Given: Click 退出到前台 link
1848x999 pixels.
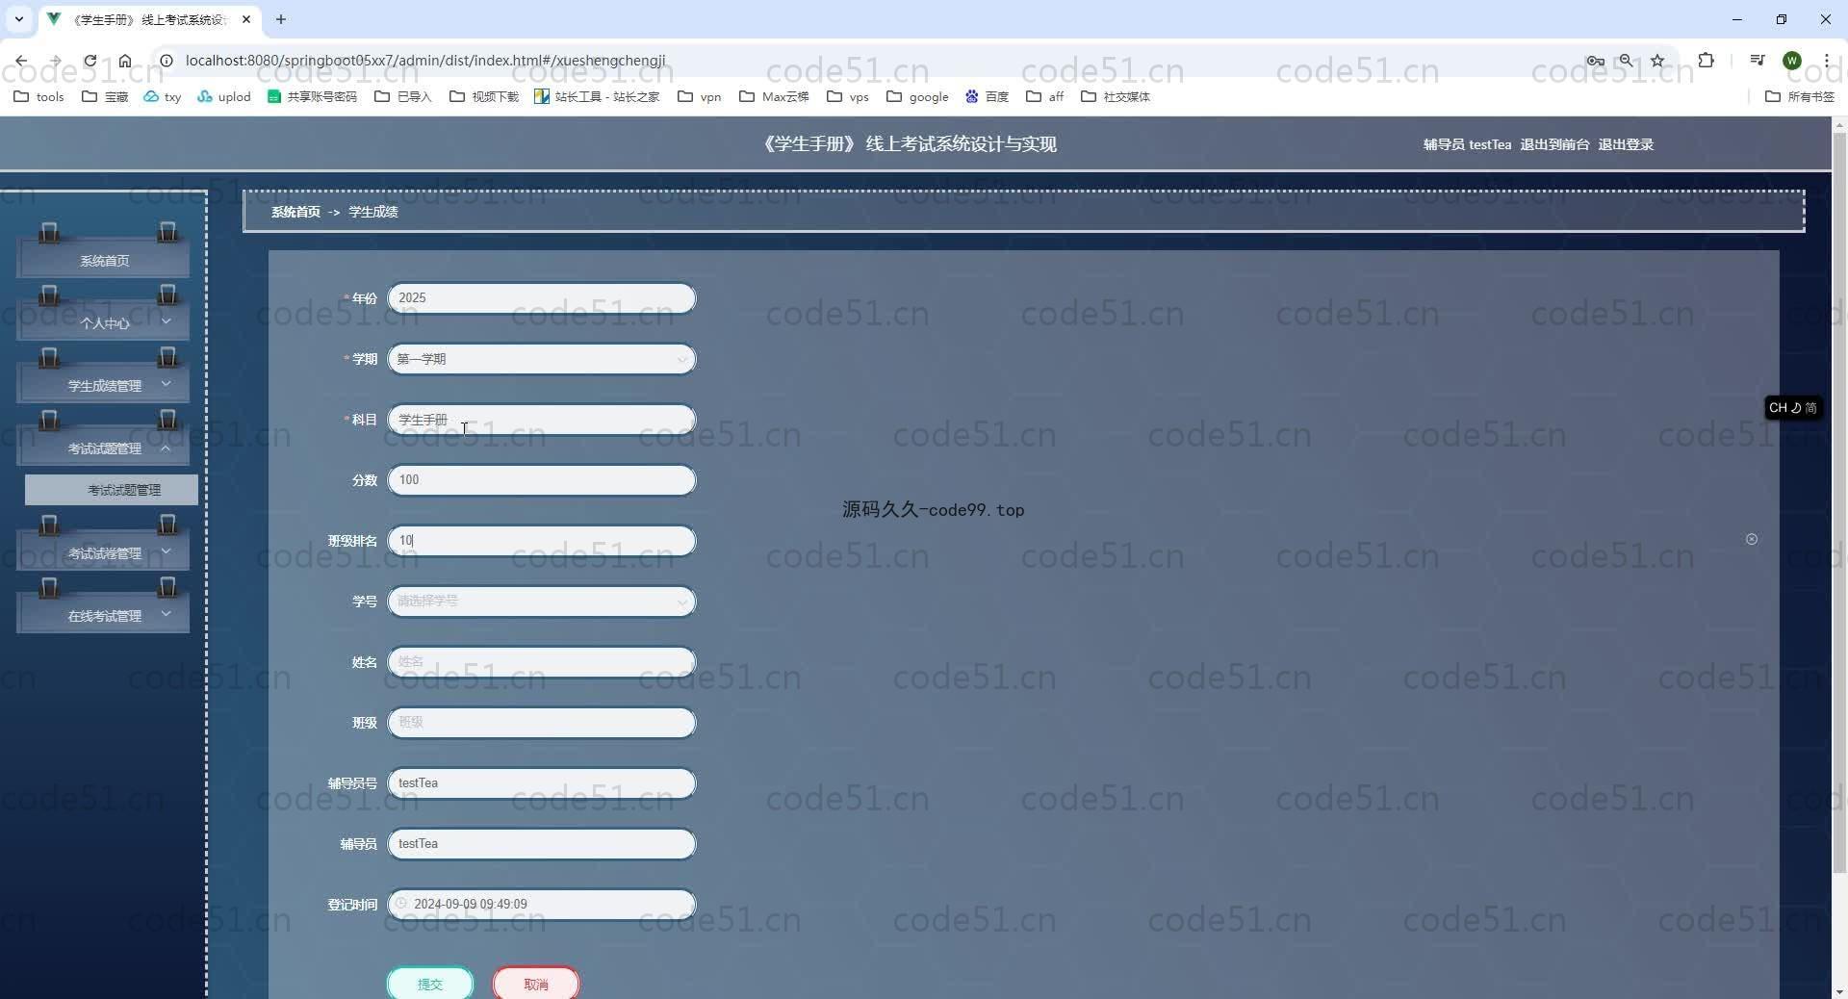Looking at the screenshot, I should [x=1554, y=144].
